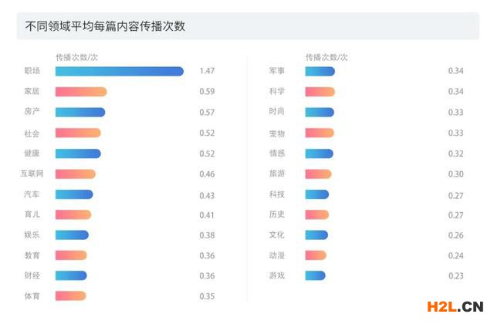The image size is (494, 324).
Task: Click the orange 家居 bar
Action: 80,92
